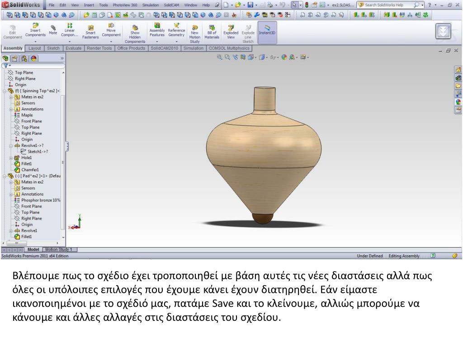The image size is (463, 347).
Task: Open the feature tree filter dropdown
Action: click(x=7, y=66)
